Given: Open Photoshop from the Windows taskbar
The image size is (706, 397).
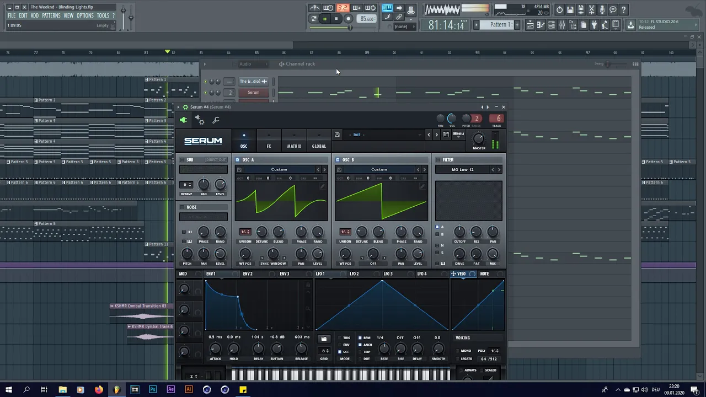Looking at the screenshot, I should (153, 390).
